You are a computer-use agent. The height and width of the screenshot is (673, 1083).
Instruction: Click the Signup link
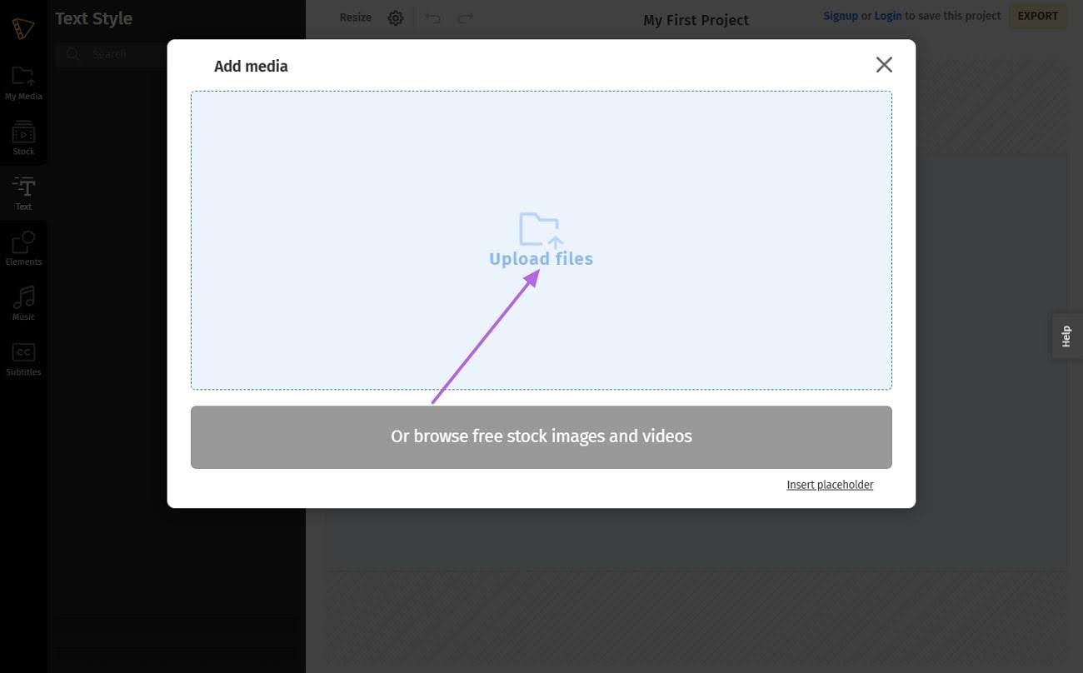pyautogui.click(x=841, y=16)
